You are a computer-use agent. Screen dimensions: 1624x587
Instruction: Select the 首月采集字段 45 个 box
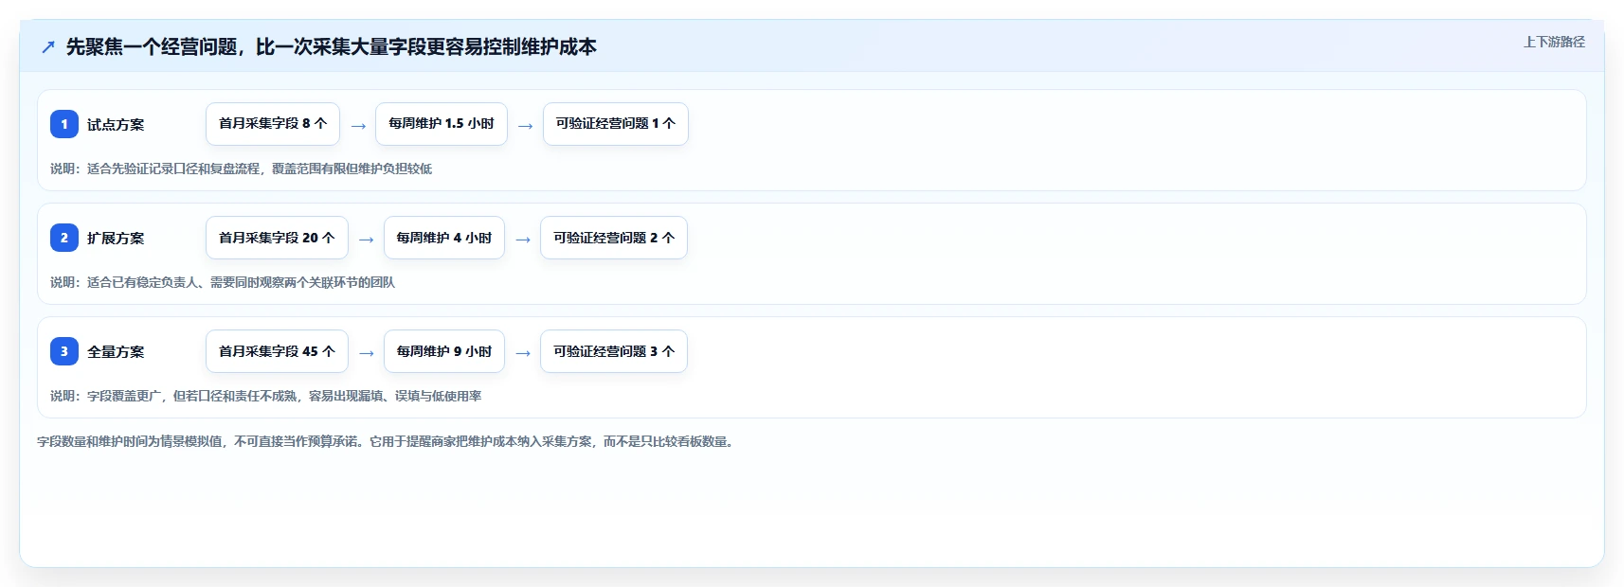coord(277,351)
